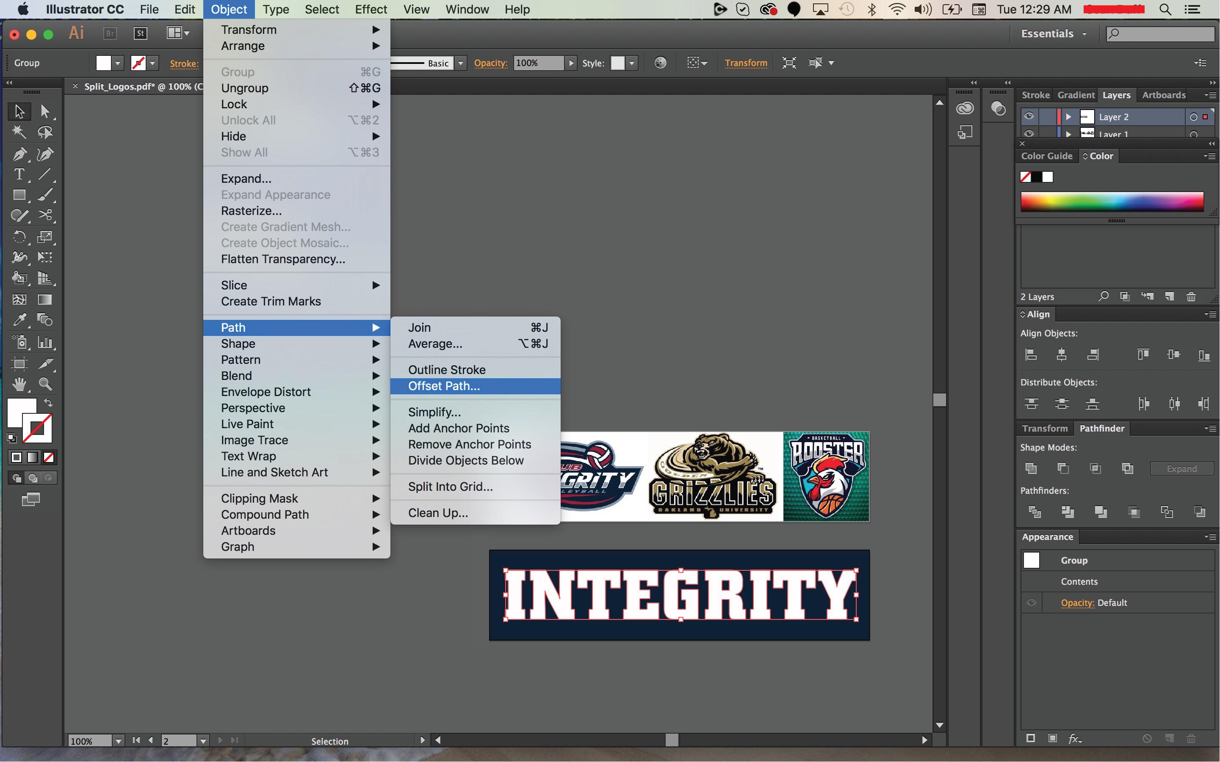Screen dimensions: 1220x762
Task: Click the Expand button in Pathfinder
Action: pos(1181,469)
